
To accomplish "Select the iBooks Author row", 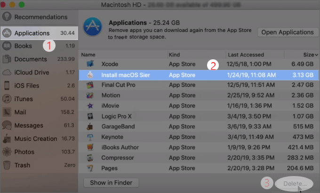I will pyautogui.click(x=199, y=147).
